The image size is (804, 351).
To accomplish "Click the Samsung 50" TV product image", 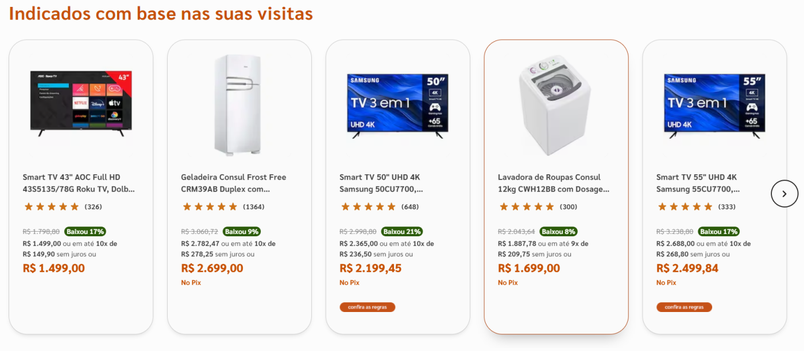I will point(397,106).
